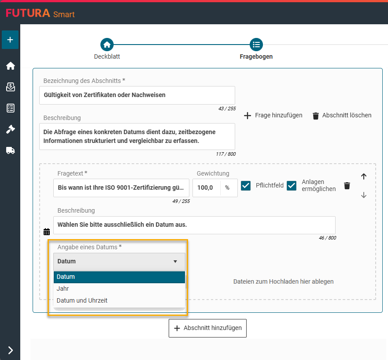Uncheck the Pflichtfeld checkbox
This screenshot has width=388, height=360.
(246, 186)
